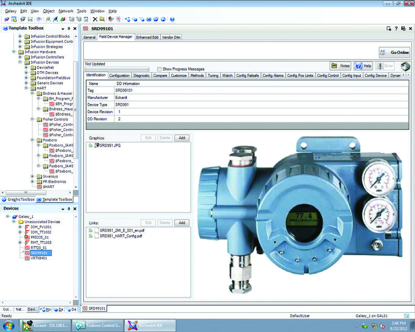The height and width of the screenshot is (332, 415).
Task: Click the pencil Edit/Open toolbar icon
Action: (23, 19)
